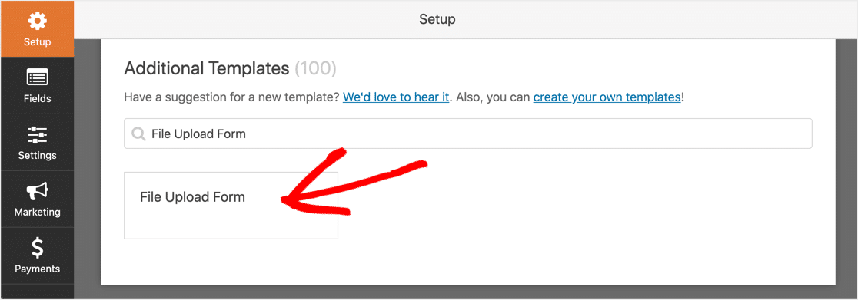
Task: Focus the template search input field
Action: tap(468, 134)
